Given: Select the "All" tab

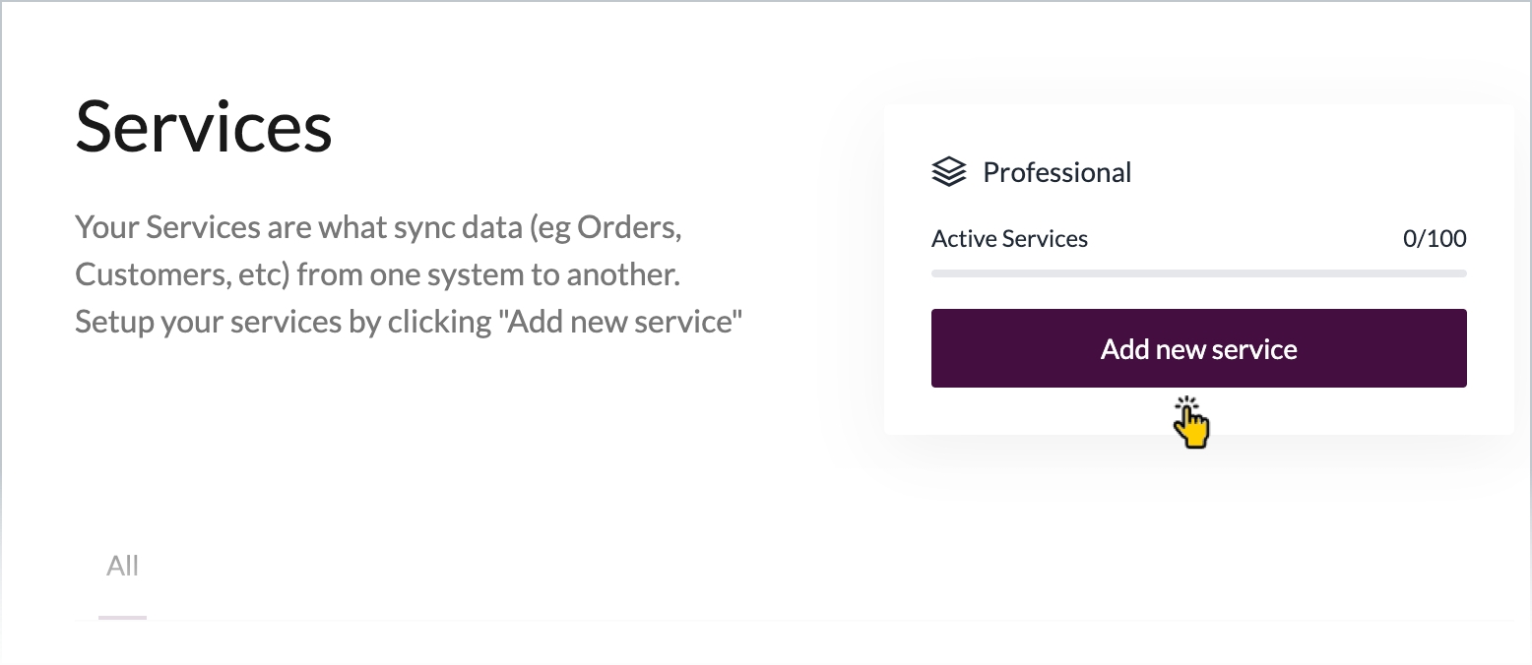Looking at the screenshot, I should pos(123,566).
